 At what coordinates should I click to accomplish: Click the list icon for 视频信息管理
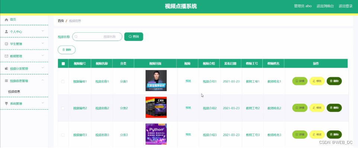(6, 81)
